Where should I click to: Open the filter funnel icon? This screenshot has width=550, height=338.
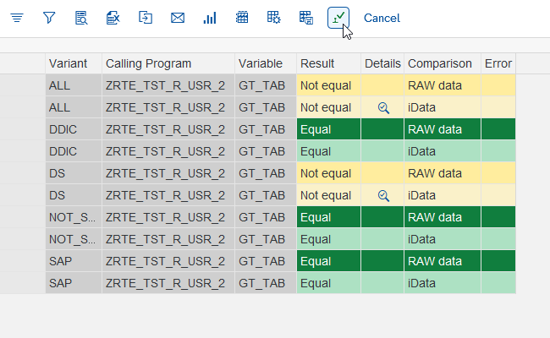point(49,18)
